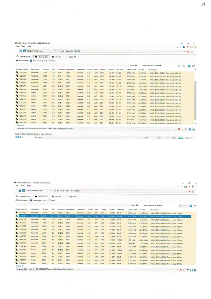Open Scan Ranges (2 of 2) in lower window
This screenshot has height=299, width=211.
38,200
